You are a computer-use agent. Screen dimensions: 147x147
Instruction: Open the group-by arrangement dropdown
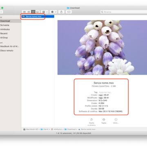click(45, 12)
